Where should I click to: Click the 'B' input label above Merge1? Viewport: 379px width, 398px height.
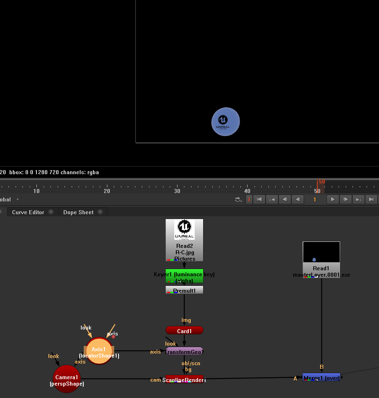point(322,367)
